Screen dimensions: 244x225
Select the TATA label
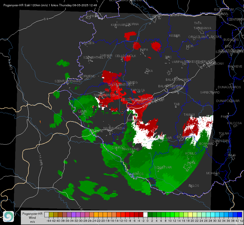tap(198, 23)
